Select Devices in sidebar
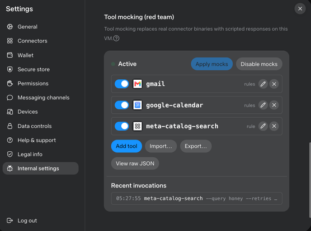 click(x=40, y=112)
